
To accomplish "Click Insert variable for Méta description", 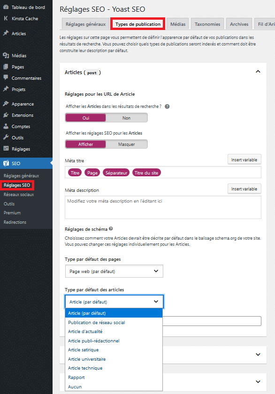I will tap(244, 189).
